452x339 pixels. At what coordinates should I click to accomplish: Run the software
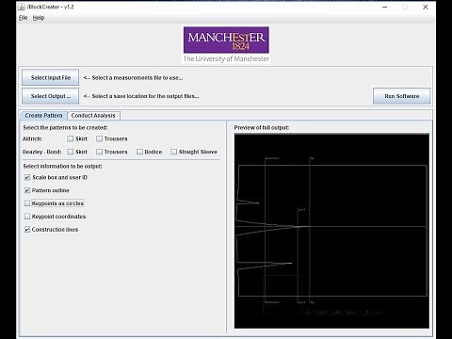pos(402,96)
